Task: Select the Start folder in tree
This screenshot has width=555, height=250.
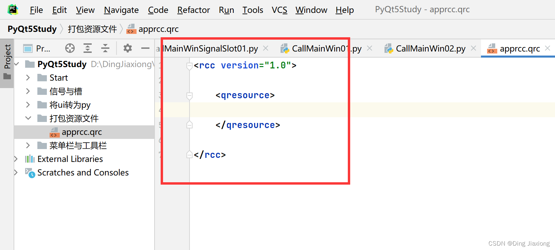Action: [x=58, y=78]
